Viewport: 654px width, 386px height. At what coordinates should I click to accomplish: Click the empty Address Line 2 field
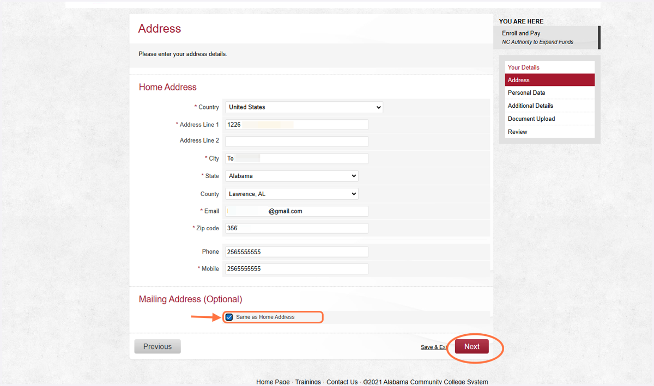[x=297, y=141]
